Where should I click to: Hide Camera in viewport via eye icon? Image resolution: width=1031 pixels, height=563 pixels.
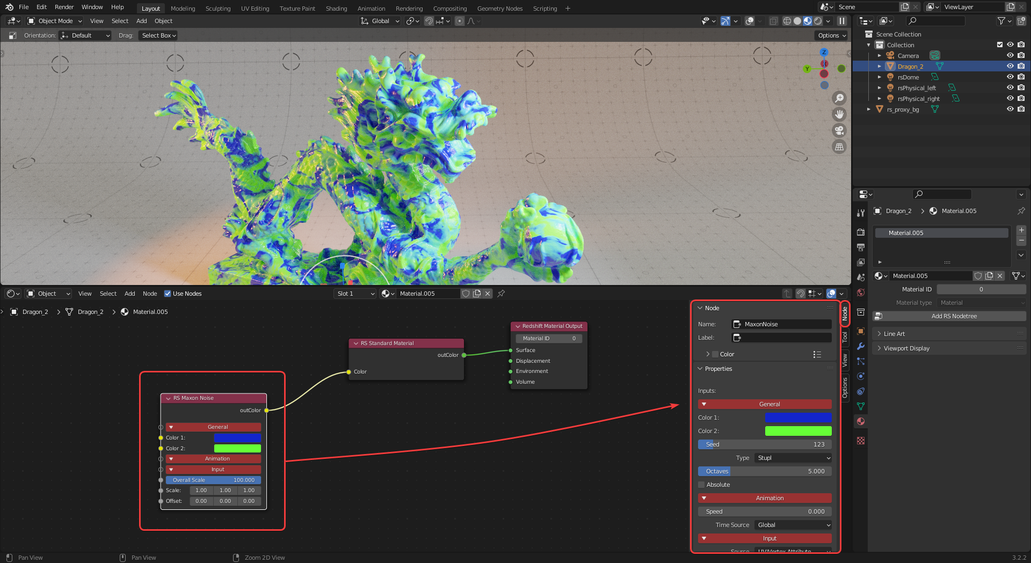(x=1010, y=56)
